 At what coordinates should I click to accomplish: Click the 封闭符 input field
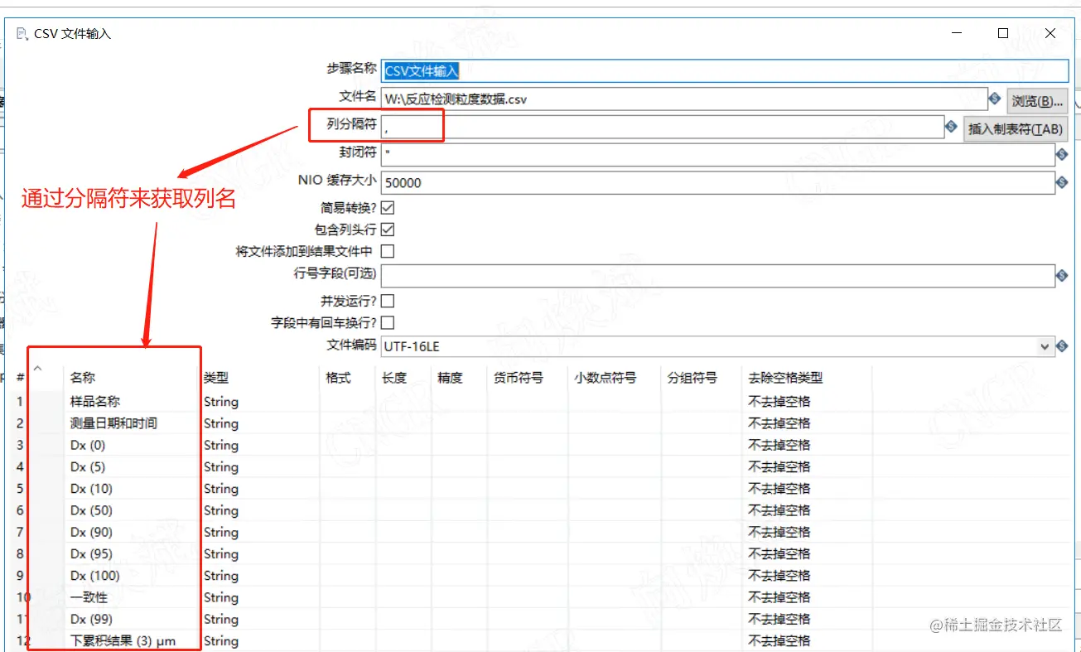(718, 154)
